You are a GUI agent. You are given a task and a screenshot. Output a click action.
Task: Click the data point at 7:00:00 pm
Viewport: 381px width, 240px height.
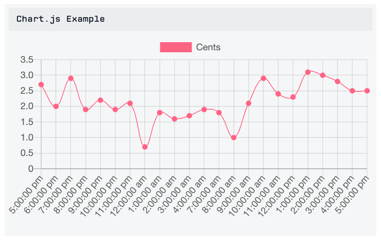[71, 78]
